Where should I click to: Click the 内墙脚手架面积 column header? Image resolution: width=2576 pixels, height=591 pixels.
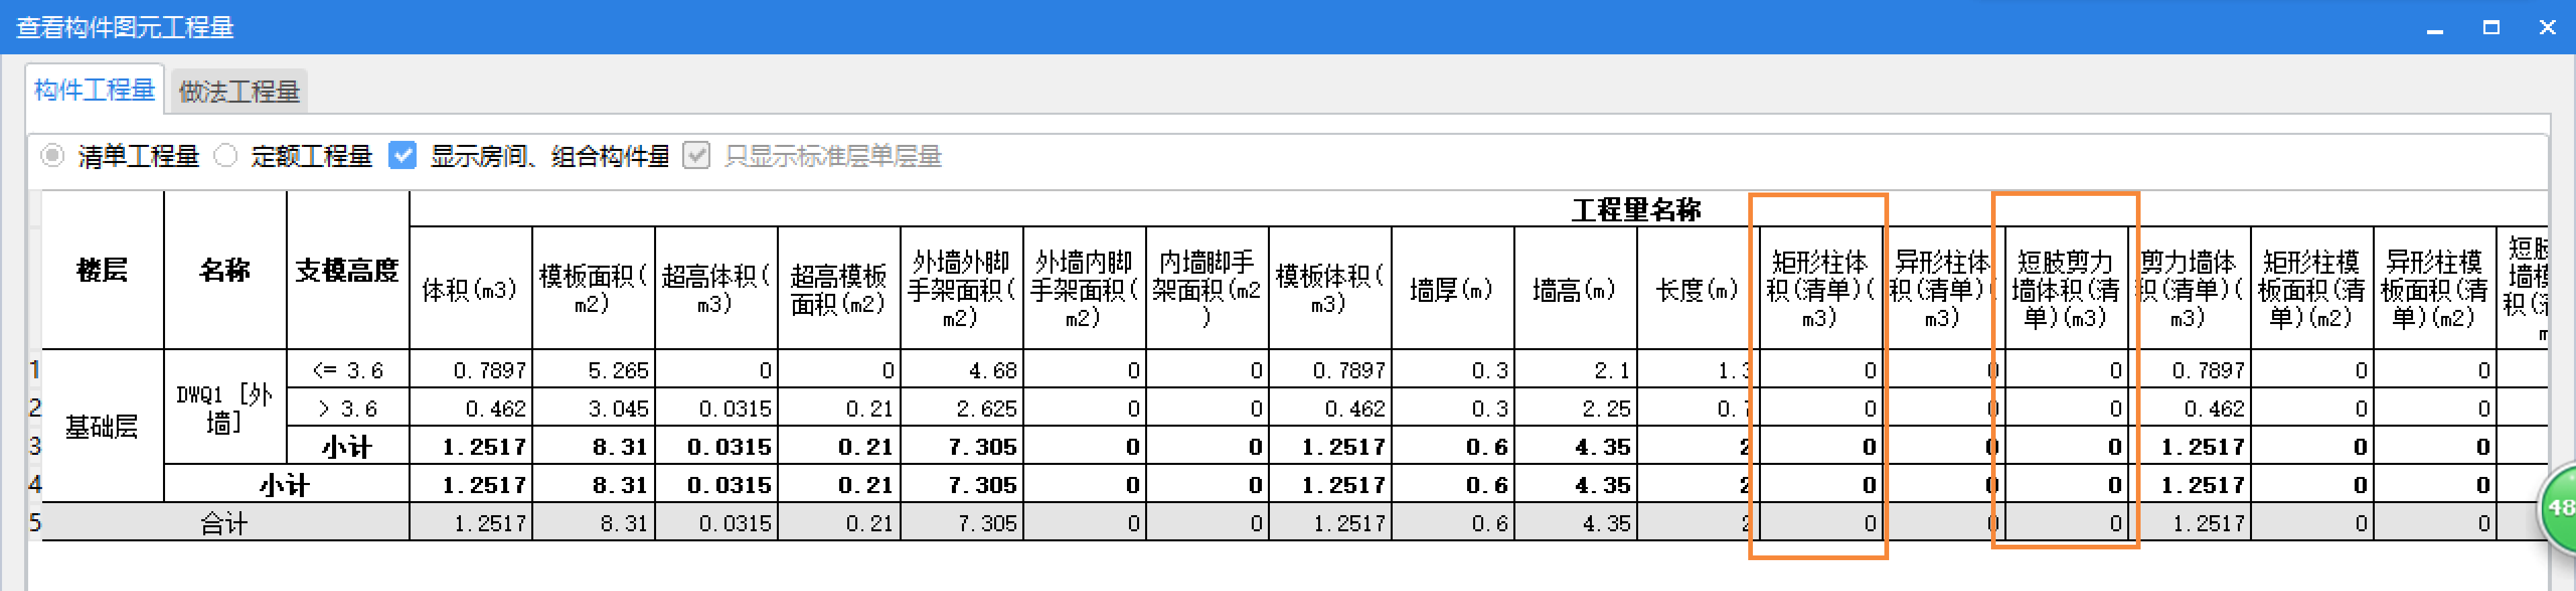point(1207,289)
